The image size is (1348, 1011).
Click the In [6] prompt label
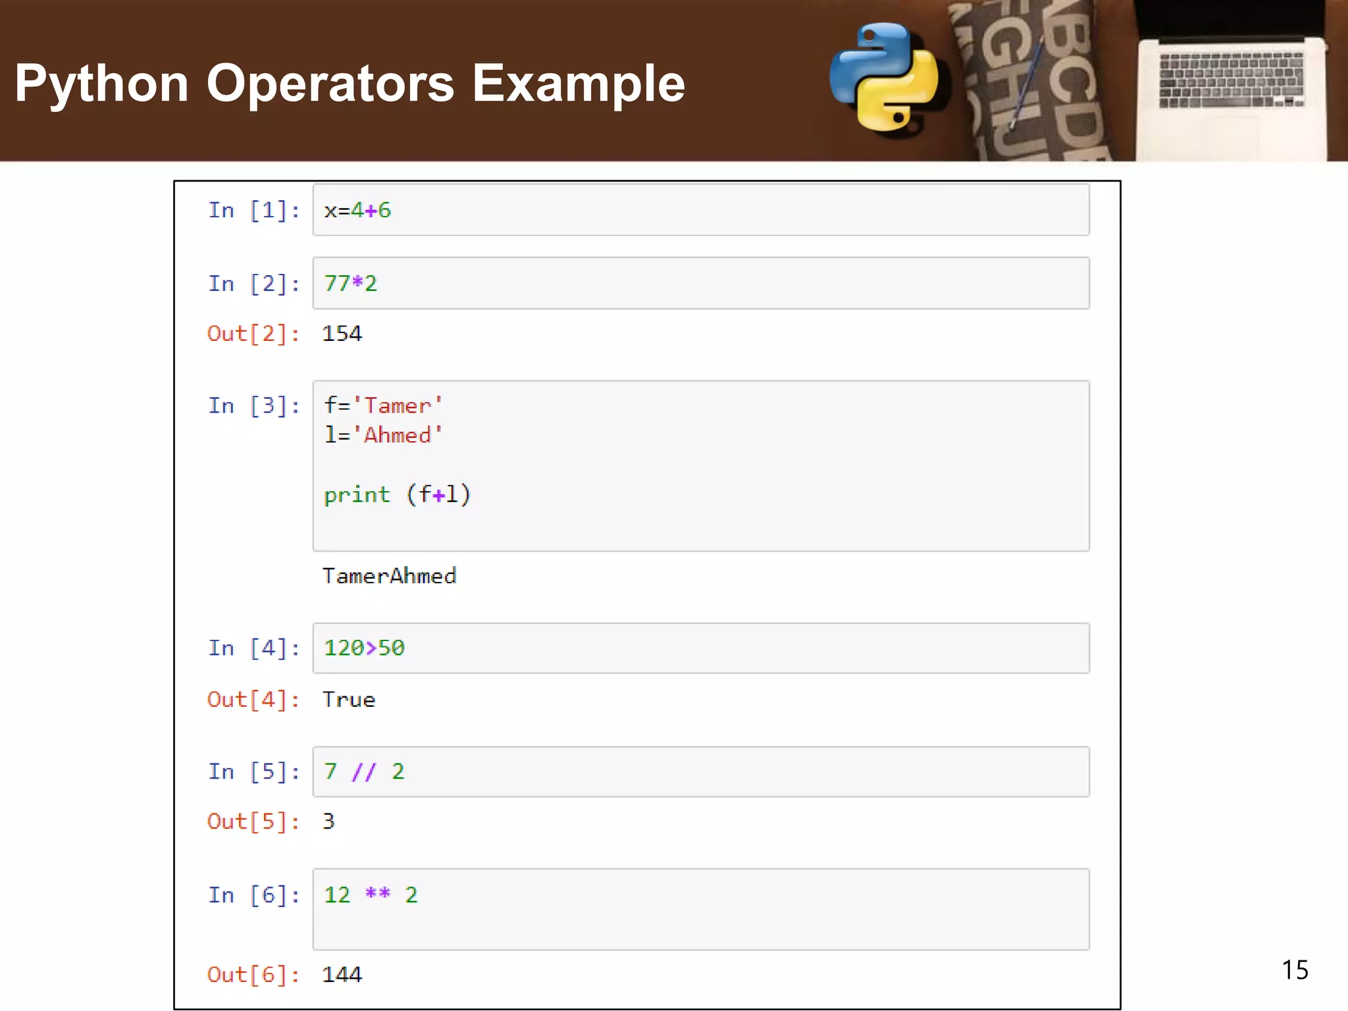click(x=253, y=895)
